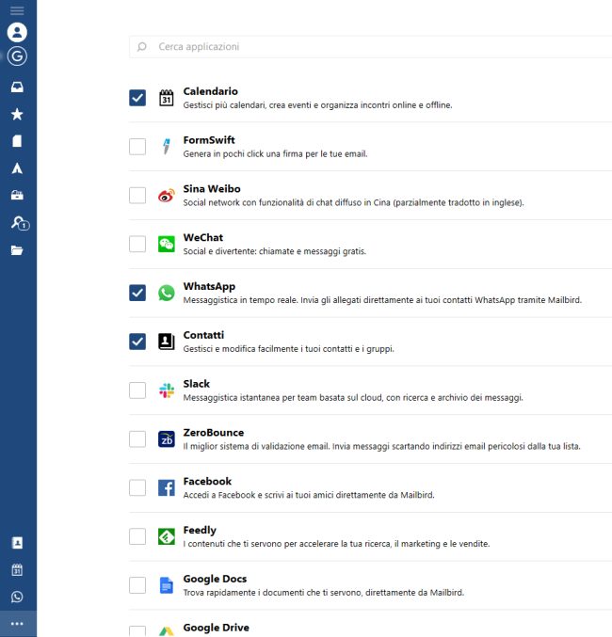The image size is (612, 637).
Task: Enable the Google Docs checkbox
Action: [x=137, y=585]
